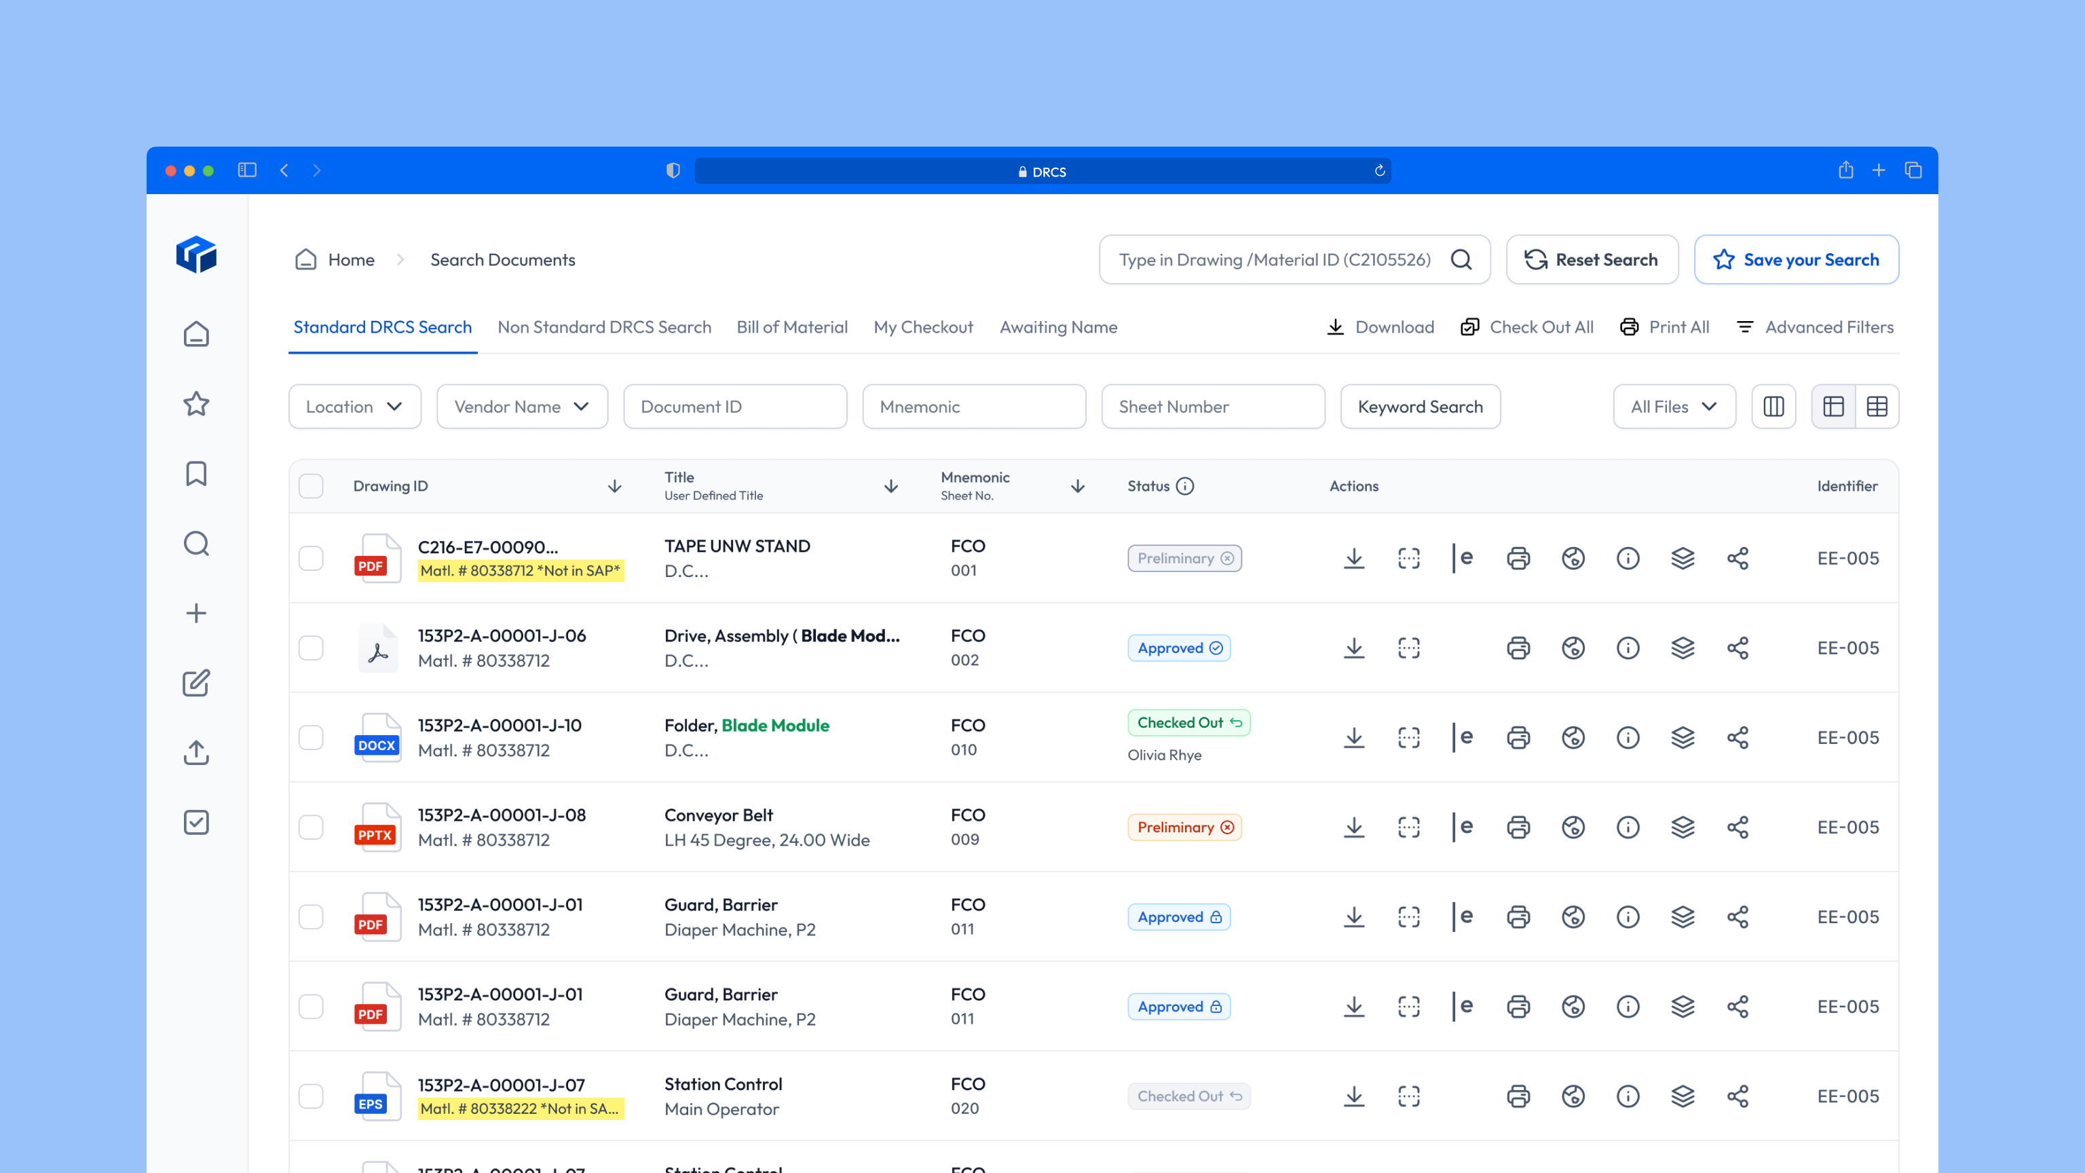Click the Reset Search button
The image size is (2085, 1173).
click(x=1592, y=260)
